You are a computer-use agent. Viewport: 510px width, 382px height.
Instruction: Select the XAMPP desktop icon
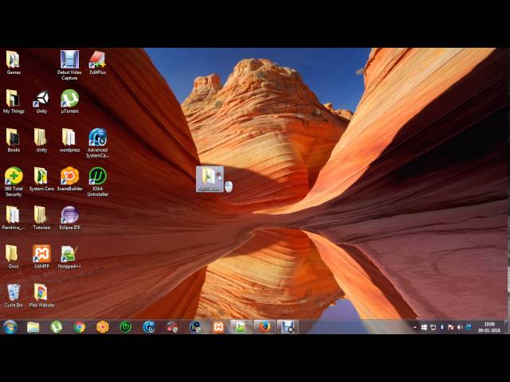(41, 254)
